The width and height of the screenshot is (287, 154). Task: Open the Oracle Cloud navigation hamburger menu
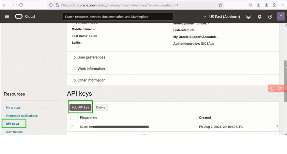tap(7, 17)
